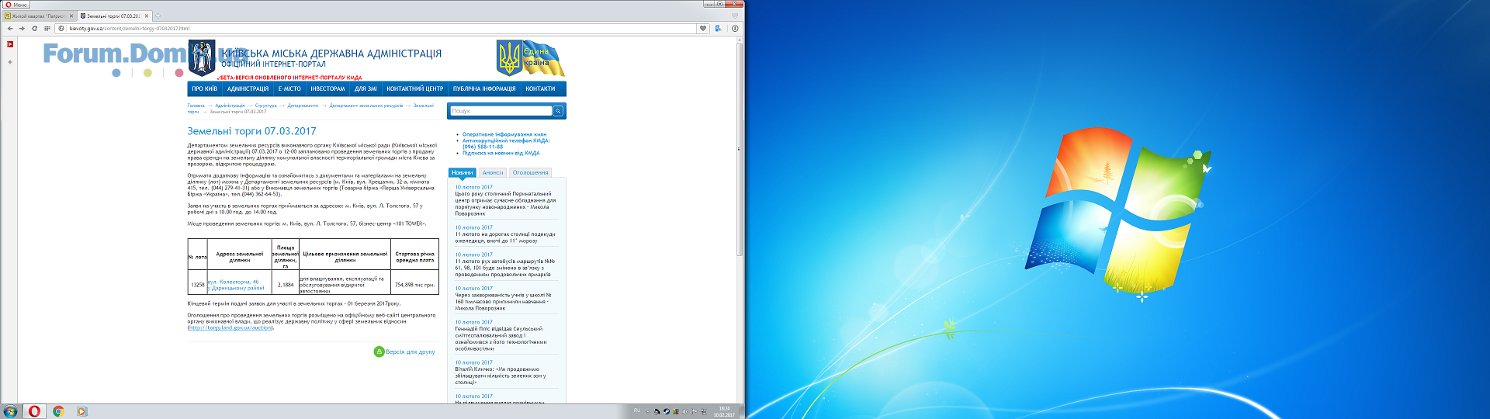Click the green print icon
Screen dimensions: 1490x419
(379, 351)
